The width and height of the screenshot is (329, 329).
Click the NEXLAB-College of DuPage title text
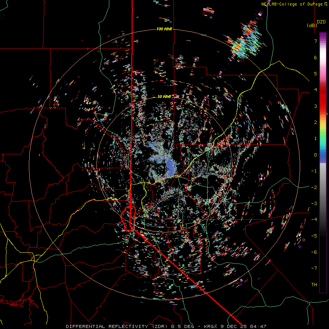[292, 4]
